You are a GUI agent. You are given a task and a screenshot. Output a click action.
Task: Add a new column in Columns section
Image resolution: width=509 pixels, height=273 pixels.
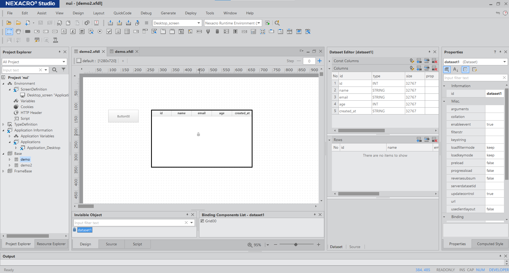tap(419, 68)
